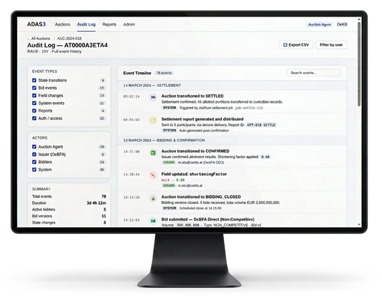The height and width of the screenshot is (306, 382).
Task: Click the Auction Agent role badge
Action: click(320, 25)
